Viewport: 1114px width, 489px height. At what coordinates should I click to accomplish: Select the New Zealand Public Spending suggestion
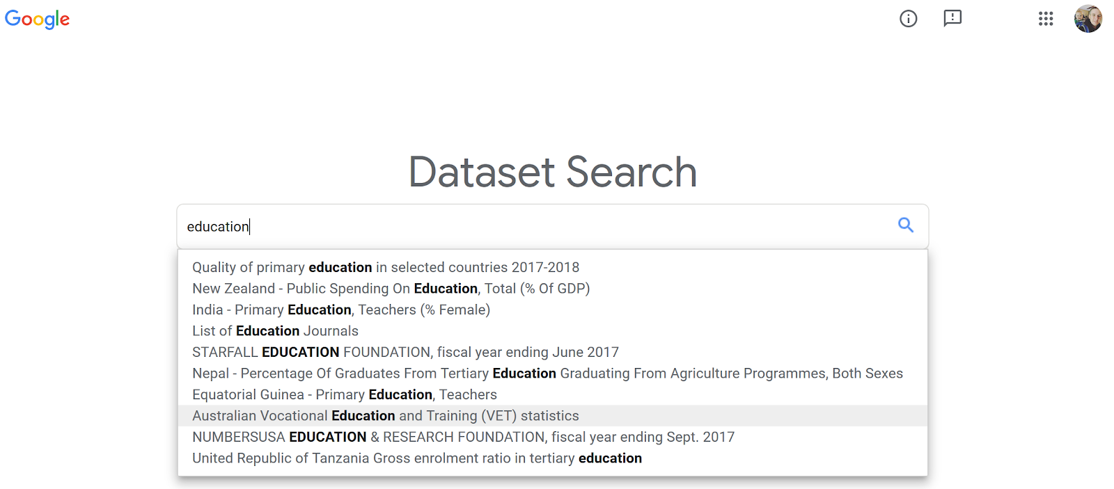391,288
